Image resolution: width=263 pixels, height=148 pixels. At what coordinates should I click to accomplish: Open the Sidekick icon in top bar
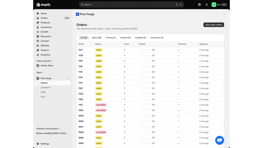(200, 5)
